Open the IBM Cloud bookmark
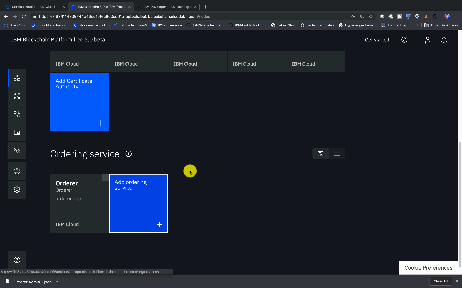The width and height of the screenshot is (462, 288). 15,25
